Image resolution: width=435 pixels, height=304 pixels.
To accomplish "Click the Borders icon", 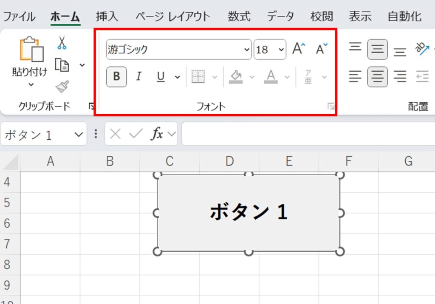I will 198,76.
